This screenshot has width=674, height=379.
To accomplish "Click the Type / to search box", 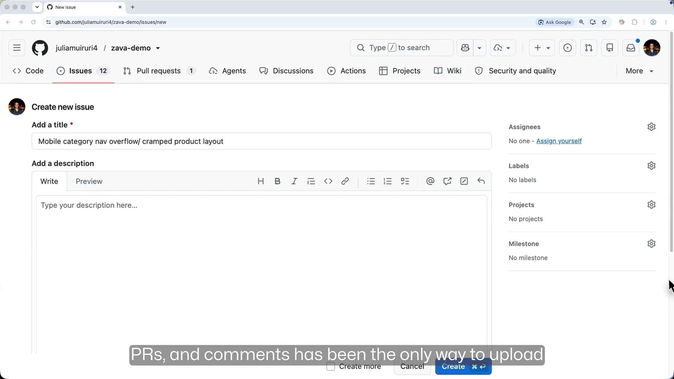I will (402, 48).
